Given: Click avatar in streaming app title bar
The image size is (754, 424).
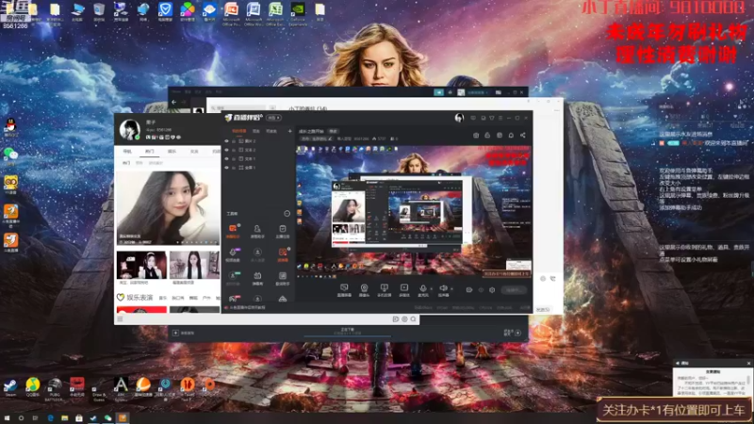Looking at the screenshot, I should [x=459, y=118].
